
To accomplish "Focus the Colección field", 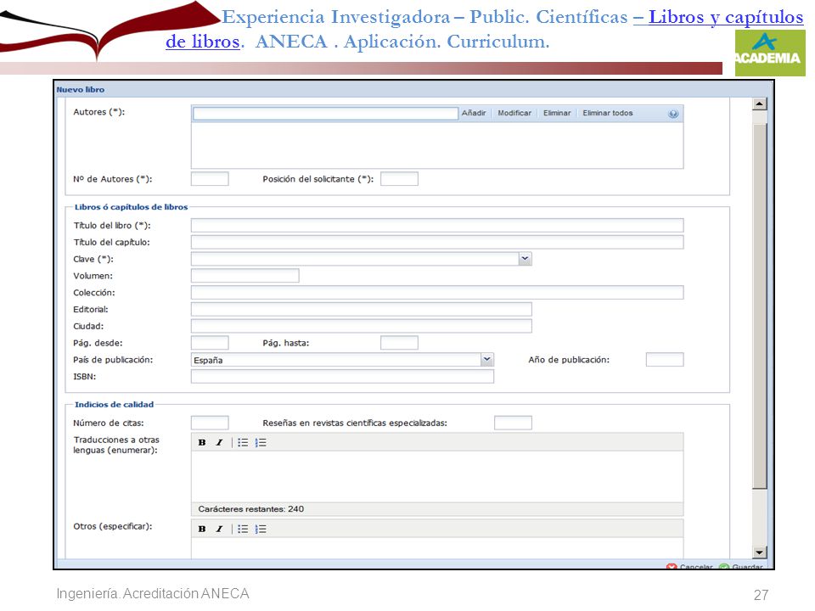I will 437,293.
